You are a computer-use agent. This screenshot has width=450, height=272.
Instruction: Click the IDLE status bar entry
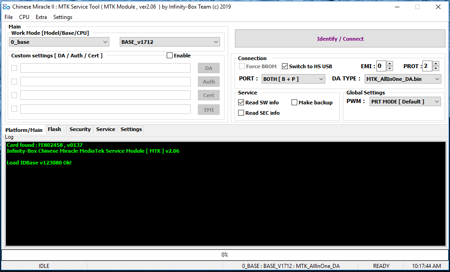[x=44, y=266]
